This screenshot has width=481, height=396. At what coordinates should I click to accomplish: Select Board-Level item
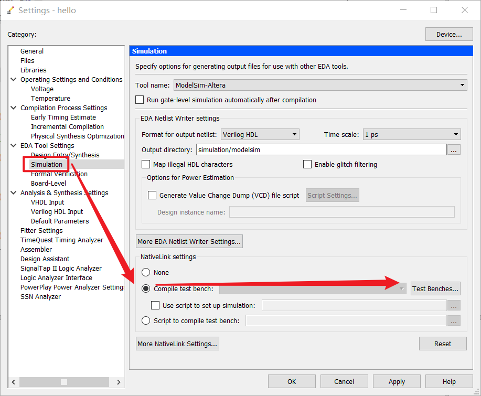(48, 184)
